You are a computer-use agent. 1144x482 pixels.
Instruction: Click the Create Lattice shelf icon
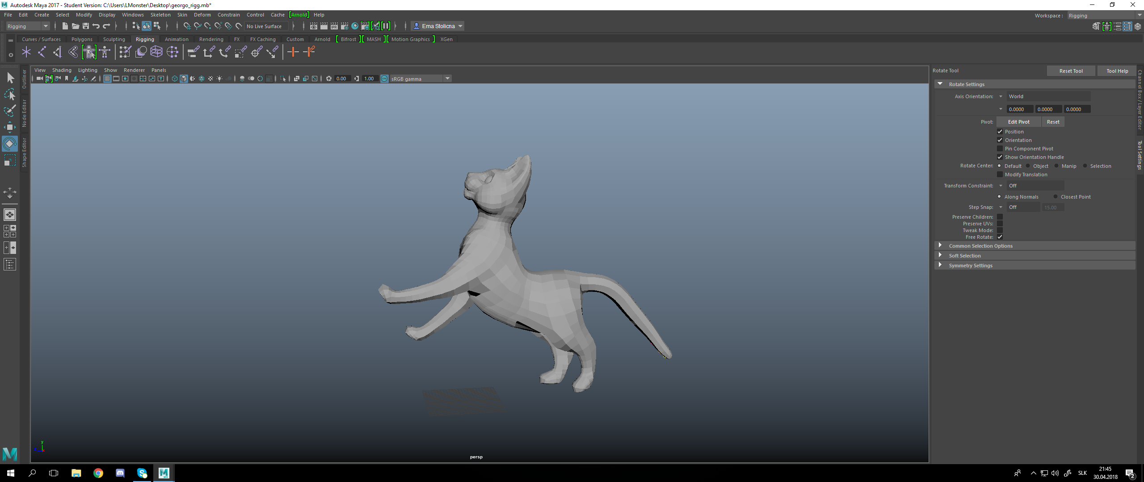[156, 52]
